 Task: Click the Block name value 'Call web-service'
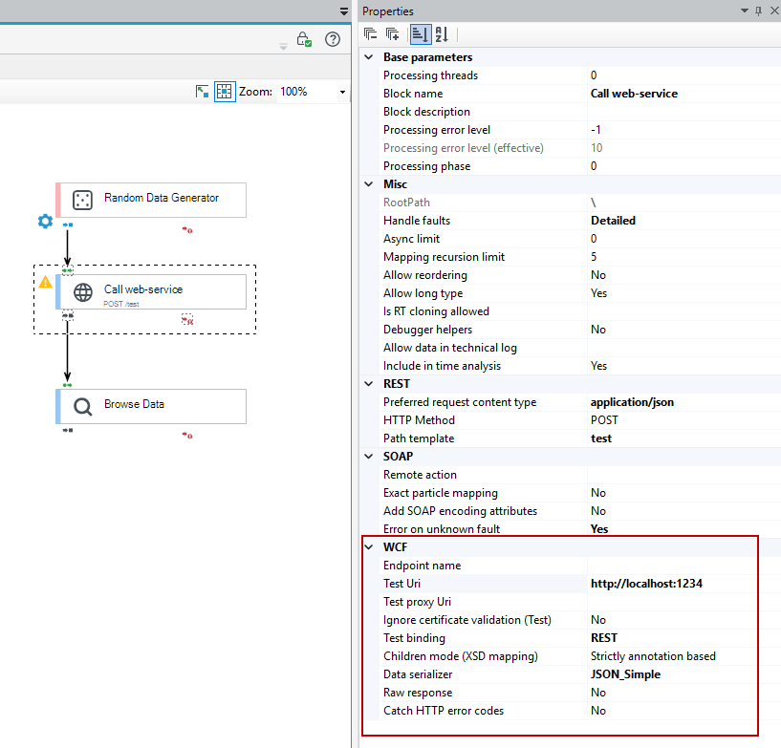634,94
